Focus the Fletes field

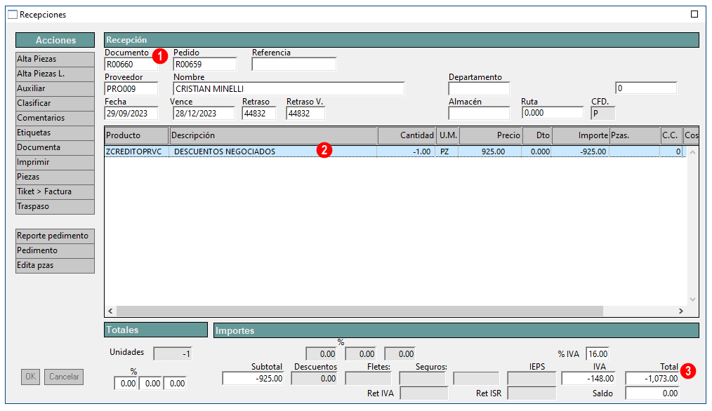[368, 378]
